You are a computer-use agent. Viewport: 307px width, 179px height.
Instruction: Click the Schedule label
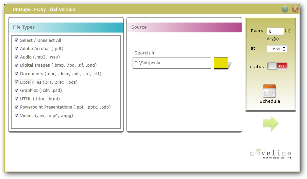tap(270, 101)
